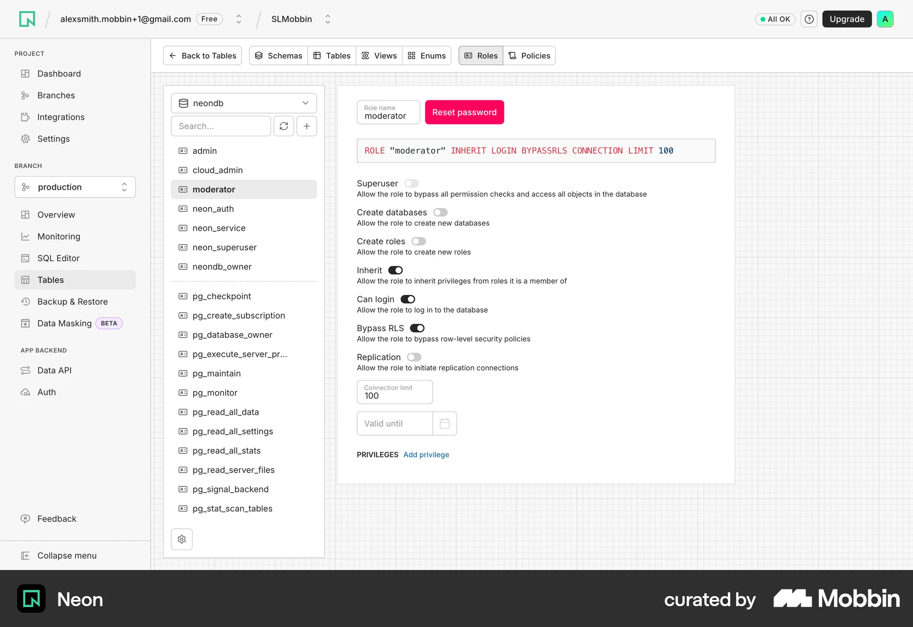The width and height of the screenshot is (913, 627).
Task: Select the neon_superuser role
Action: point(243,247)
